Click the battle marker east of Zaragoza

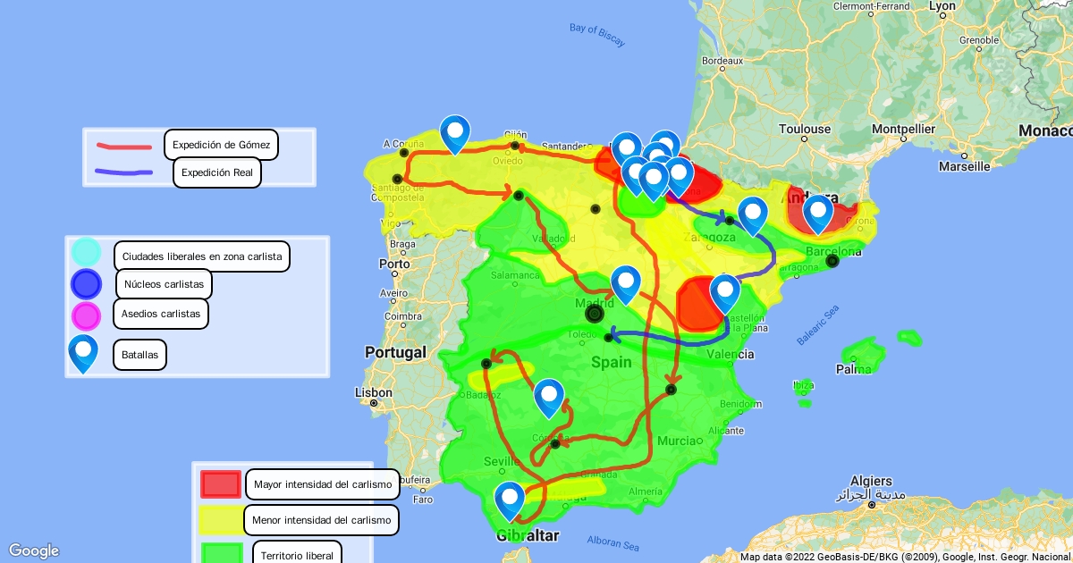click(753, 214)
